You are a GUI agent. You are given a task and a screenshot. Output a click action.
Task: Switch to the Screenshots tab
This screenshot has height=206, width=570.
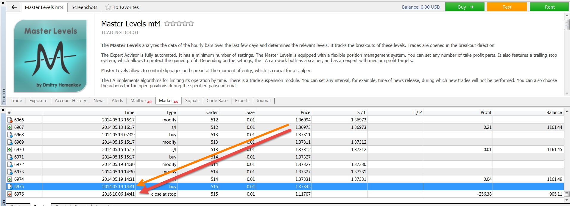85,7
